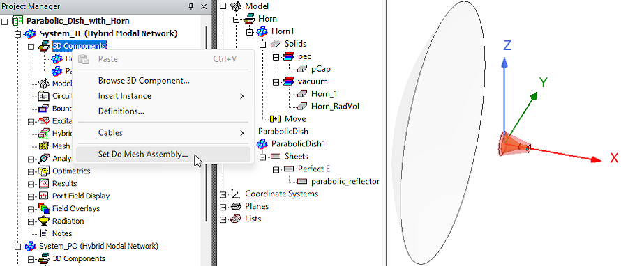Click the System_IE design icon

click(x=31, y=33)
